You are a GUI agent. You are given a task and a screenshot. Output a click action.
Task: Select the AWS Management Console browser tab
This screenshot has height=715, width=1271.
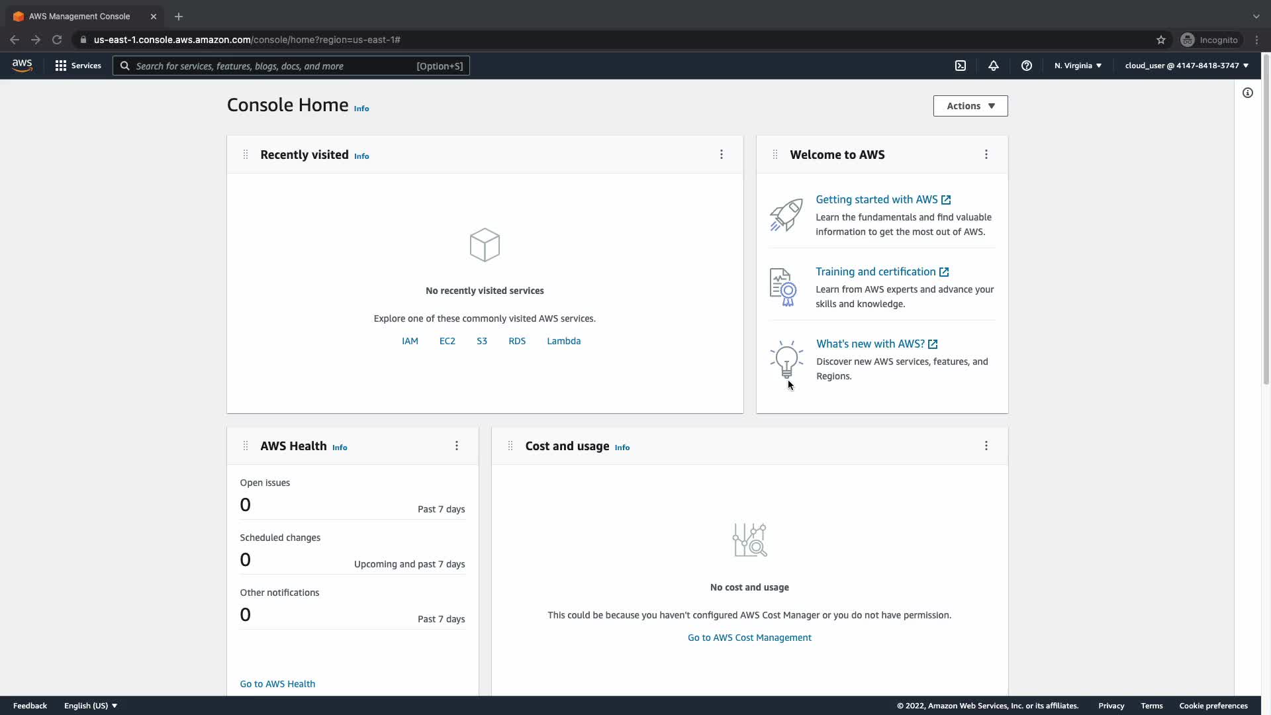(x=79, y=17)
